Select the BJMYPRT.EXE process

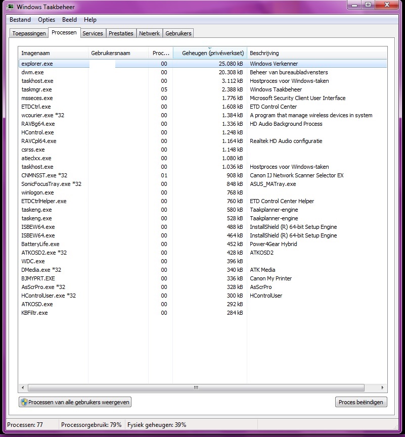[203, 278]
